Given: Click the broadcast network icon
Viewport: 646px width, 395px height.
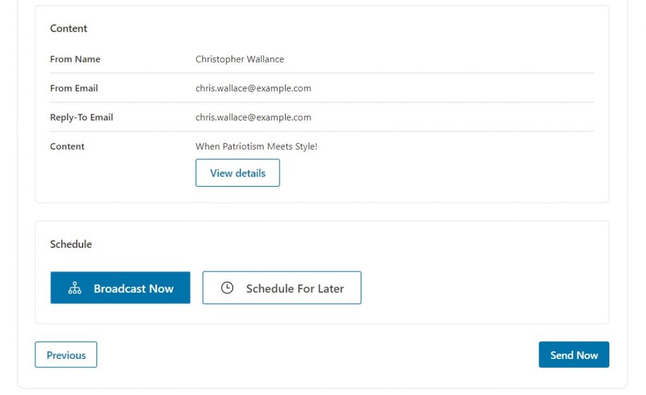Looking at the screenshot, I should [74, 288].
